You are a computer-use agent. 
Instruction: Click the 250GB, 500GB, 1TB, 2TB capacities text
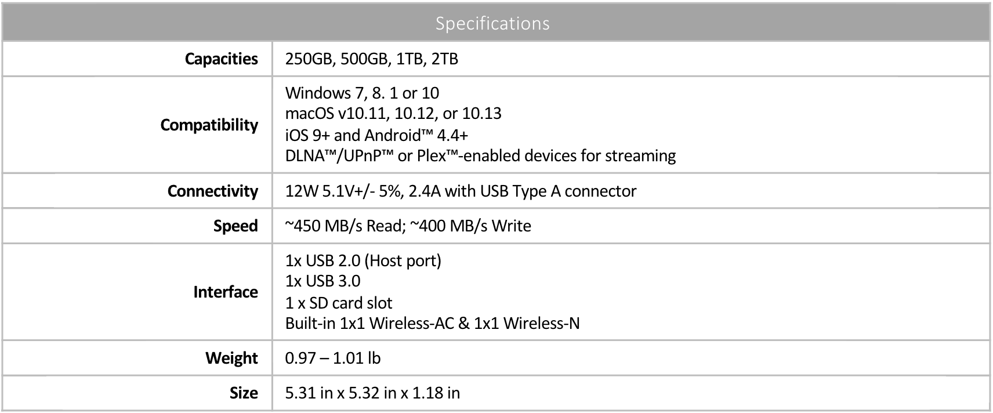371,59
